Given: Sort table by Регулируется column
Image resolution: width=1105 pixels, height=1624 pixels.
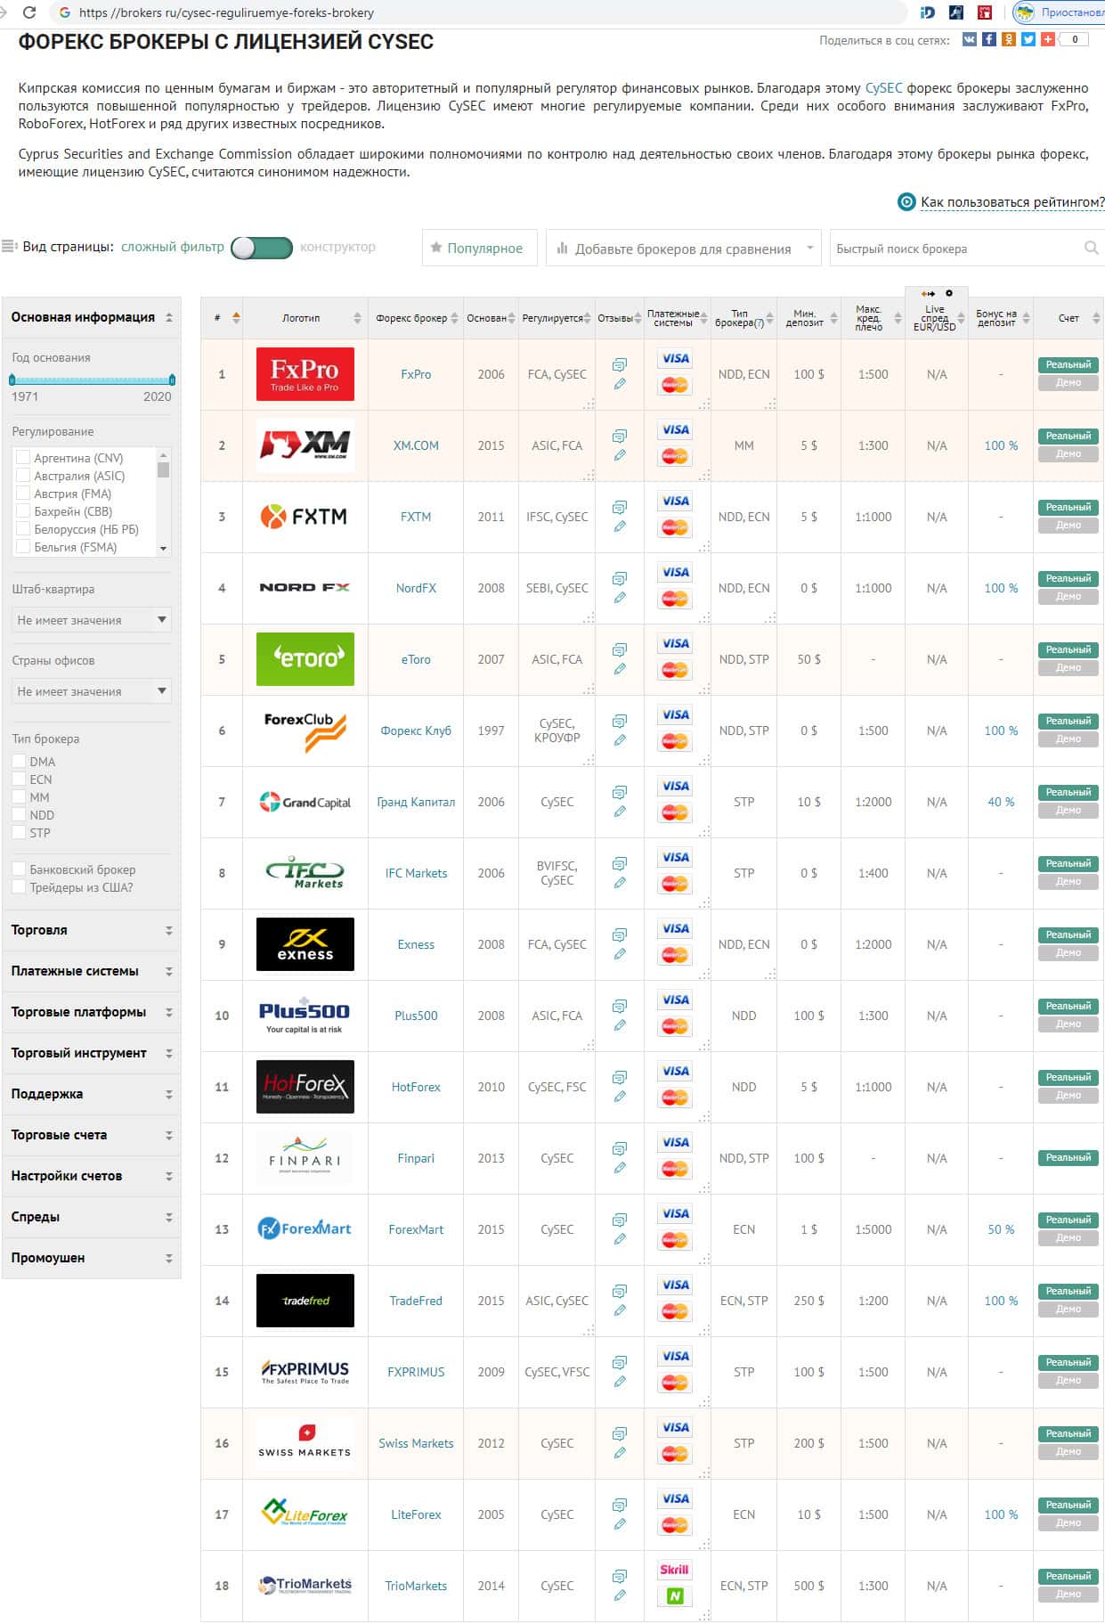Looking at the screenshot, I should click(557, 318).
